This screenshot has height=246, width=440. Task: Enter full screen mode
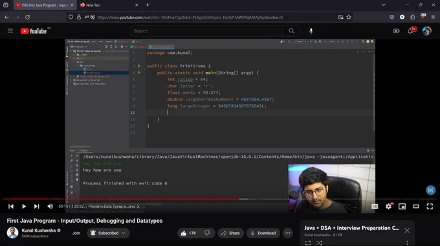pos(430,207)
